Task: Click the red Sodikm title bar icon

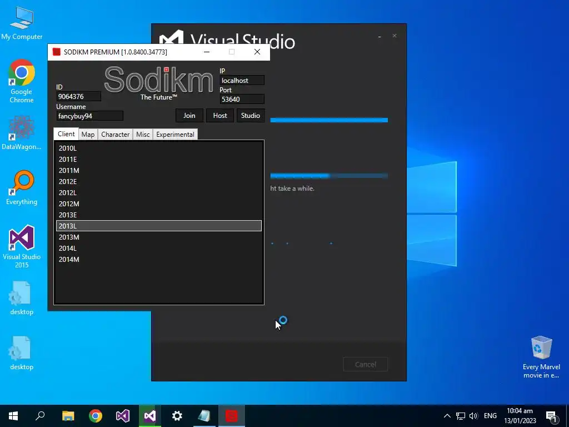Action: coord(56,52)
